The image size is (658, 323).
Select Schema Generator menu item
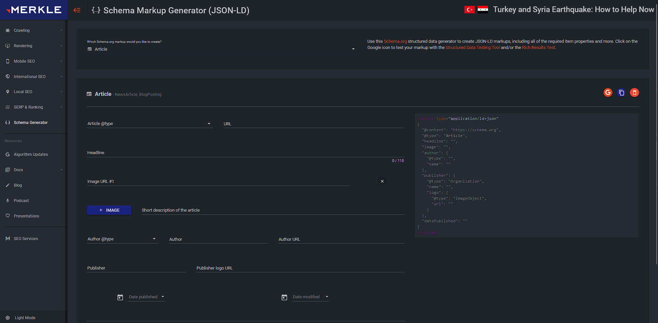point(34,123)
